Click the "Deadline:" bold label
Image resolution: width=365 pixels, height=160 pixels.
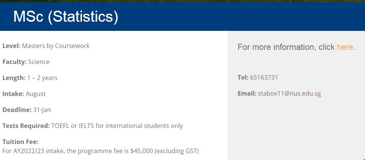click(x=17, y=110)
